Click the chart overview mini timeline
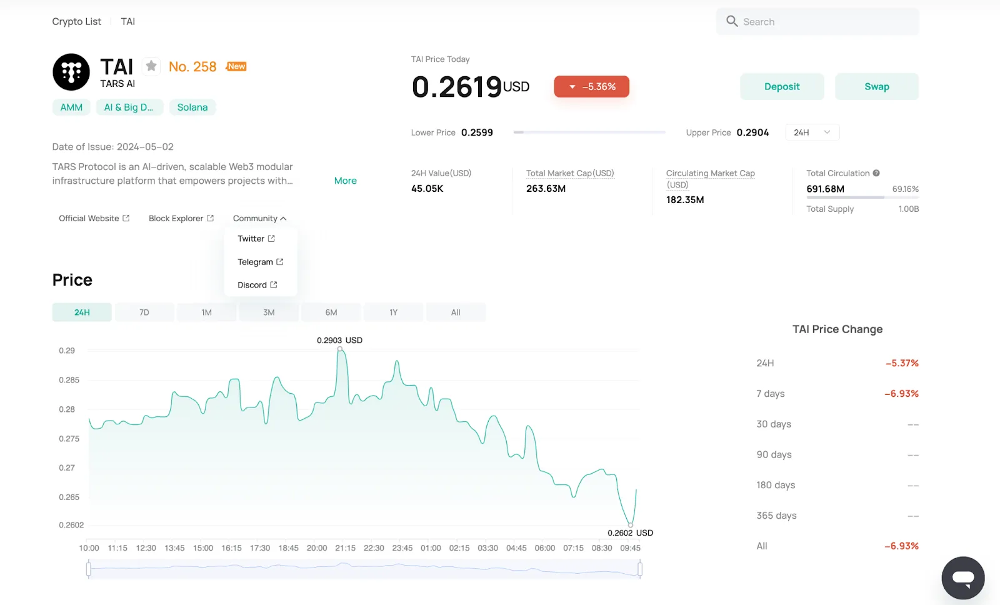Image resolution: width=1000 pixels, height=605 pixels. (364, 569)
